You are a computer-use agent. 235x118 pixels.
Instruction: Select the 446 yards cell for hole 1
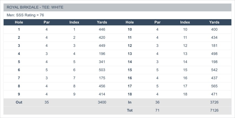pyautogui.click(x=102, y=29)
